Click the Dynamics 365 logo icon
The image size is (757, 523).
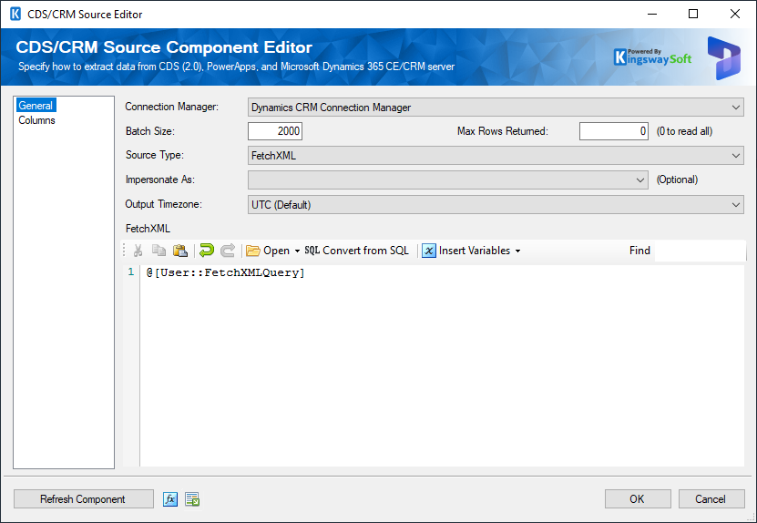tap(723, 58)
